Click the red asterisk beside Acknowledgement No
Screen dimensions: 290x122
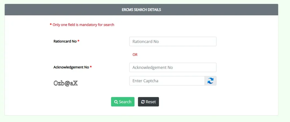coord(91,67)
